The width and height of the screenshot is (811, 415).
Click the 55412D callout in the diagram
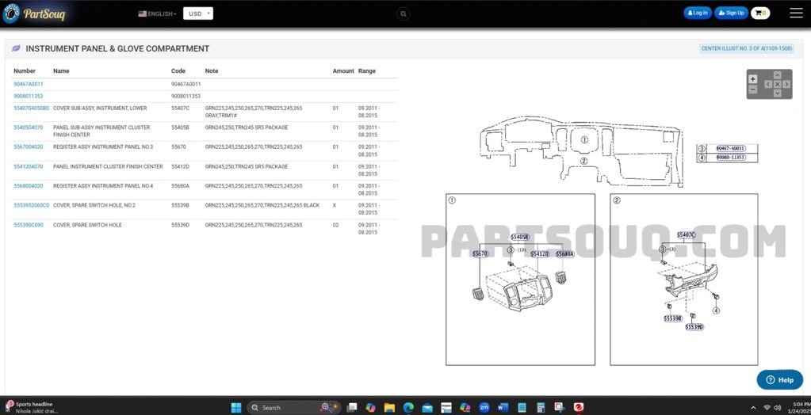(539, 253)
